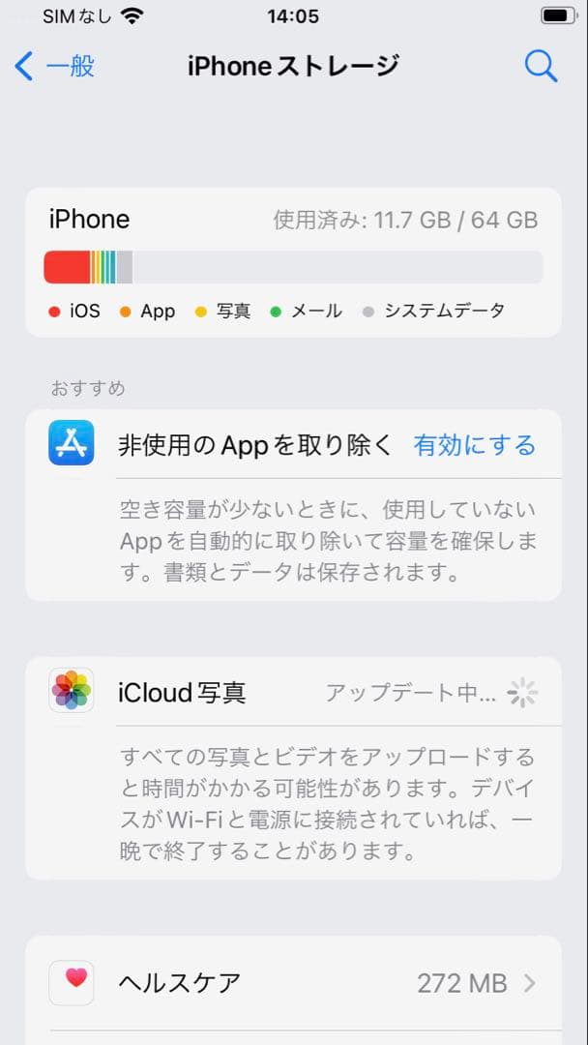
Task: Tap the spinning update indicator next to アップデート中
Action: pyautogui.click(x=522, y=693)
